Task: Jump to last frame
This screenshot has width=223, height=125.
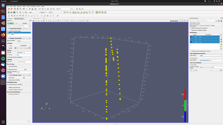Action: pos(51,9)
